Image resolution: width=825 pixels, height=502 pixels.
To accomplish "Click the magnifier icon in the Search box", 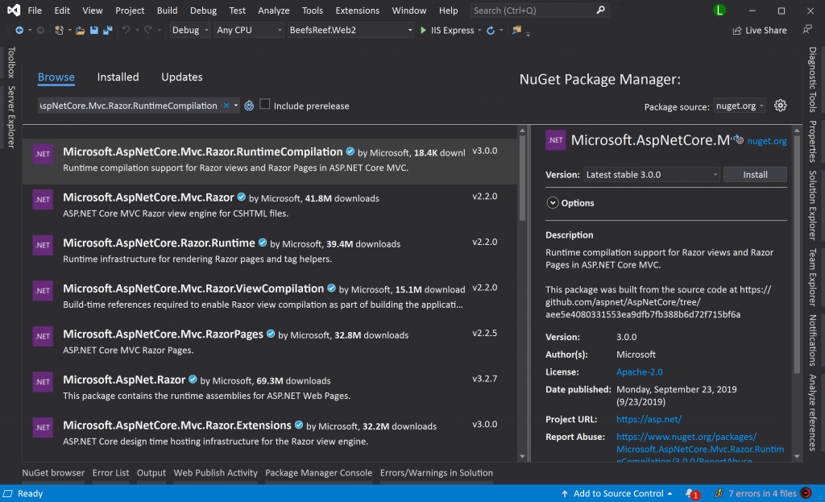I will (600, 10).
